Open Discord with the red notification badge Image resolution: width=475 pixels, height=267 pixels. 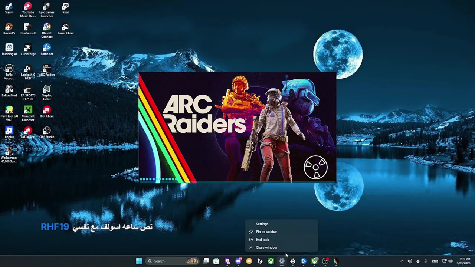click(238, 261)
